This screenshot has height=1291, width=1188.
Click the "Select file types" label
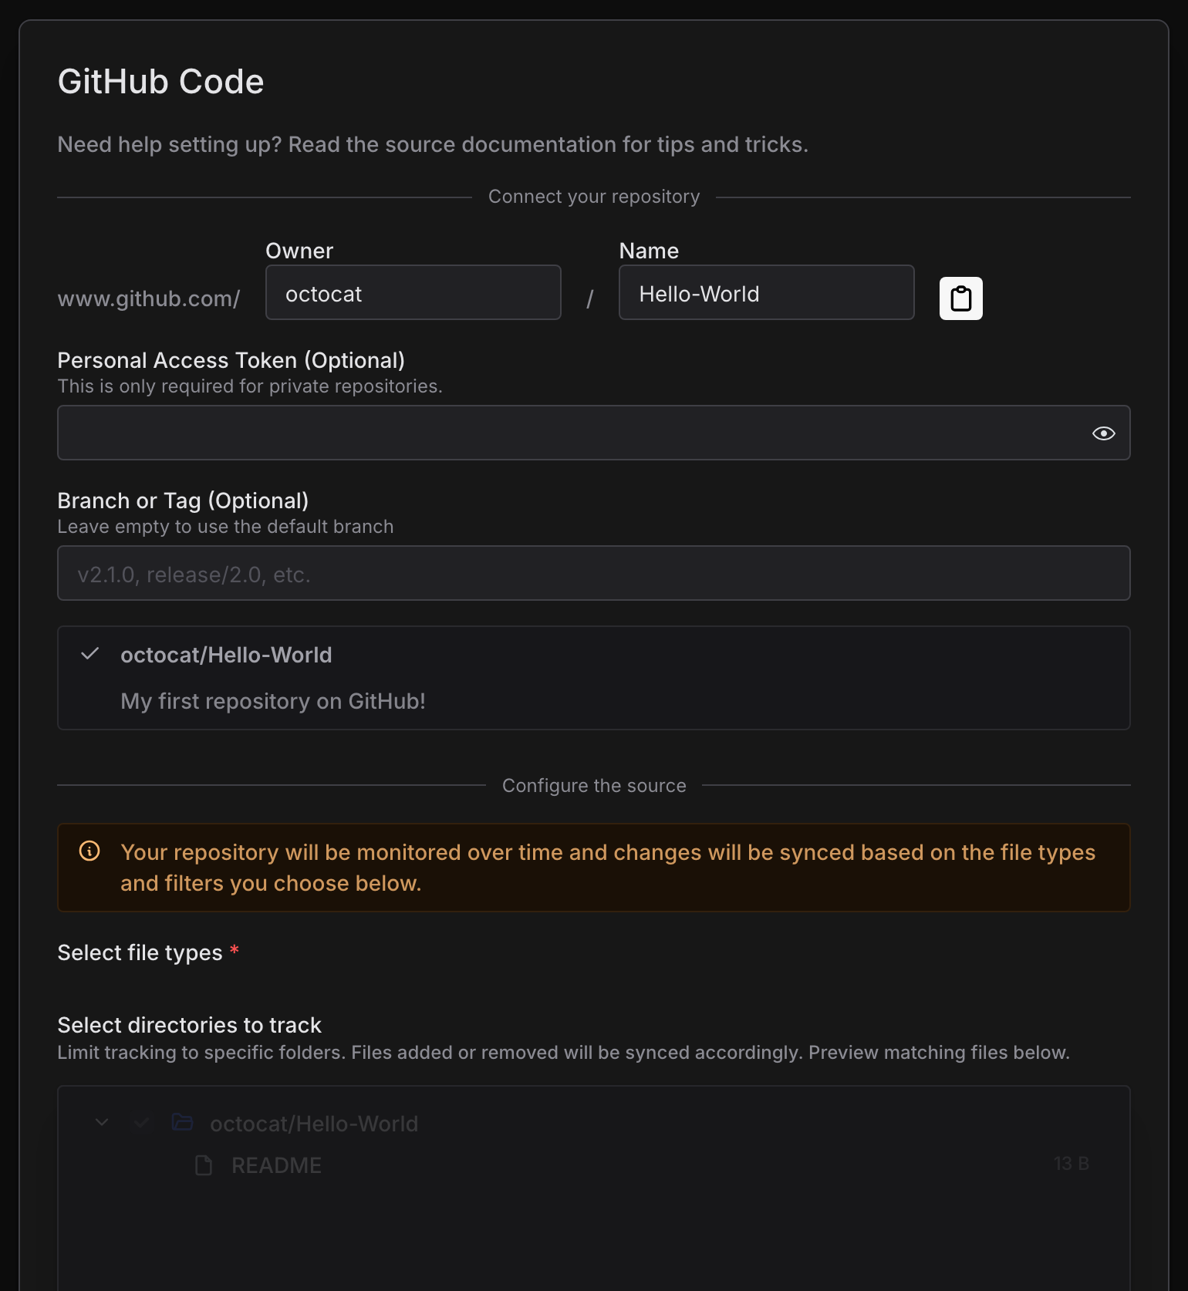coord(140,952)
